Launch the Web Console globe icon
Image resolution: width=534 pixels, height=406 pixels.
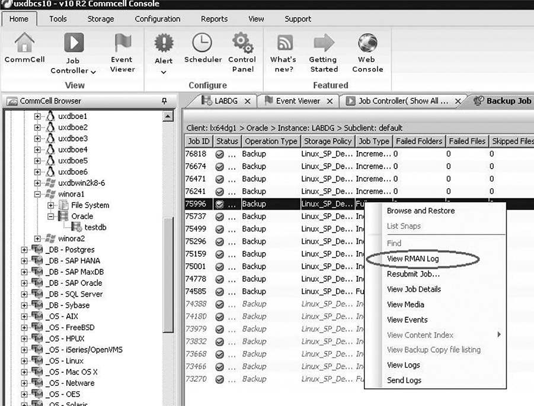coord(367,43)
